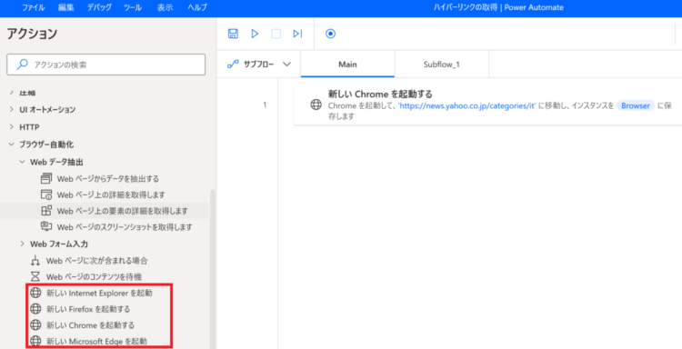
Task: Click the magnifier icon in the action search
Action: 22,65
